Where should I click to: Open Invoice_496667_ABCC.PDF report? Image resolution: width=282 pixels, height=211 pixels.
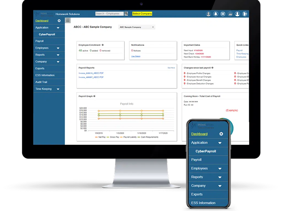tap(91, 77)
